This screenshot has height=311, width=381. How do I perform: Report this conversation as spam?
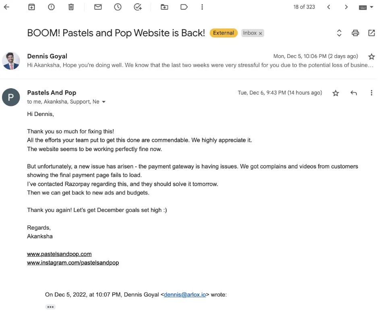tap(51, 7)
